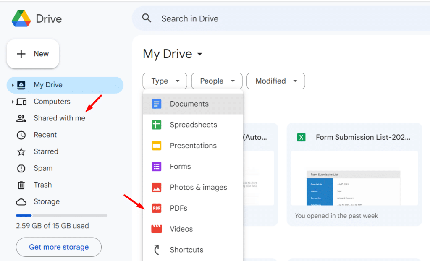Screen dimensions: 430x261
Task: Click Get more storage
Action: pos(58,247)
